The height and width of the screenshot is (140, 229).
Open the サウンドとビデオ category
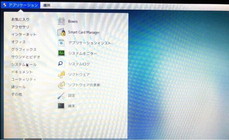tap(26, 57)
